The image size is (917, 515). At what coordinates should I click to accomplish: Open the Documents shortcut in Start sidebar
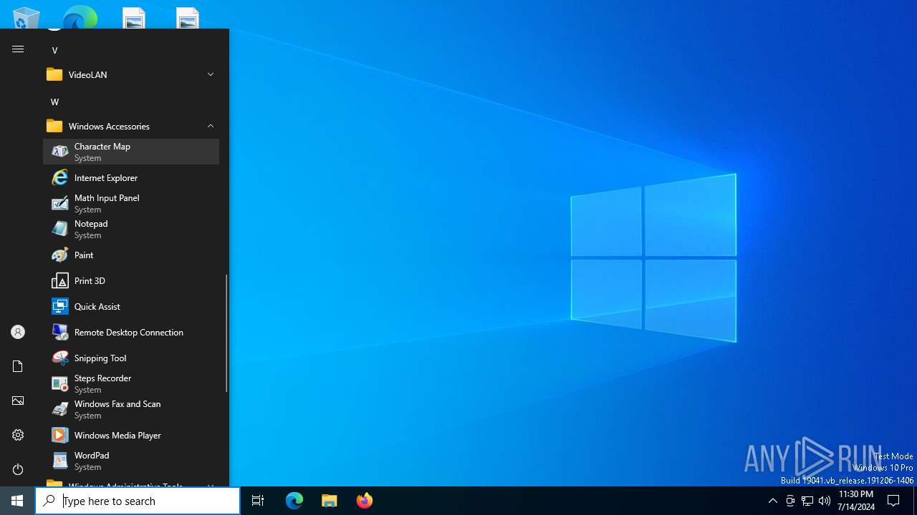click(18, 366)
